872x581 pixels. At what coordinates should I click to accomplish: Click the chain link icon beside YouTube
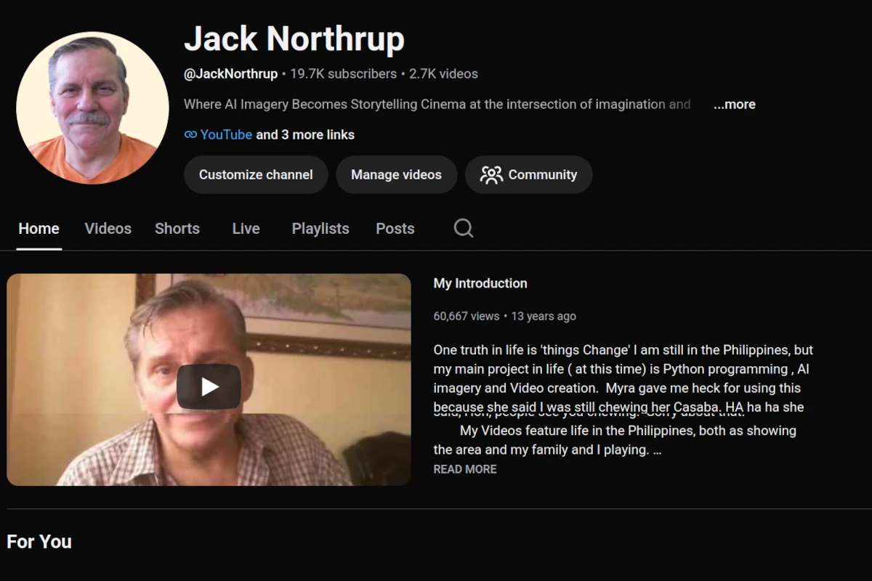coord(190,135)
